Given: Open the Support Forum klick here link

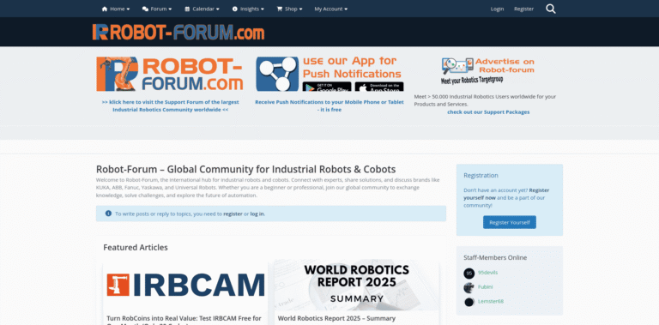Looking at the screenshot, I should (170, 105).
